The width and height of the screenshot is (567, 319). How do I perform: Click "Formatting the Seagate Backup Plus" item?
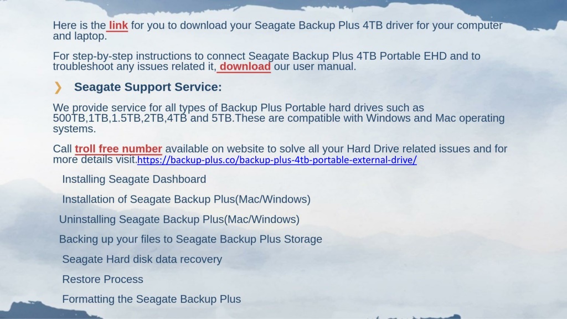[x=152, y=299]
